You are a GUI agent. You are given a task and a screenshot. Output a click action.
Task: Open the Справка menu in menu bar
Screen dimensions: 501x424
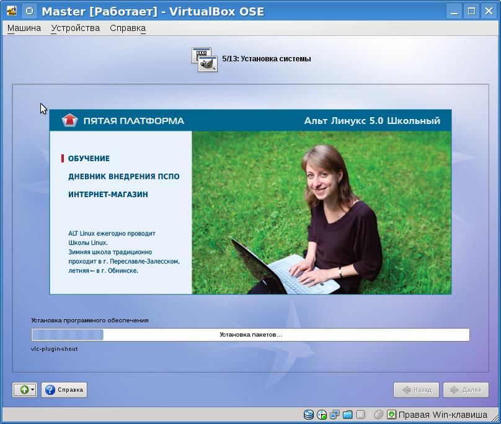point(128,28)
